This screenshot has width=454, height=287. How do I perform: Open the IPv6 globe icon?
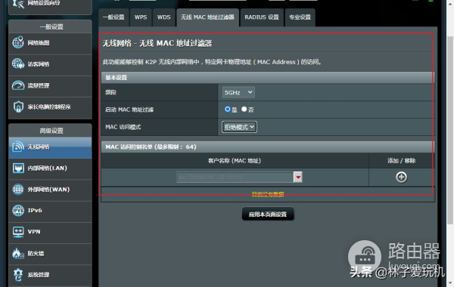(x=18, y=211)
